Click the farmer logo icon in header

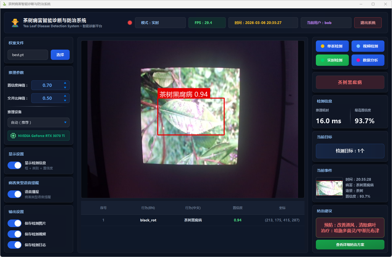click(x=15, y=23)
